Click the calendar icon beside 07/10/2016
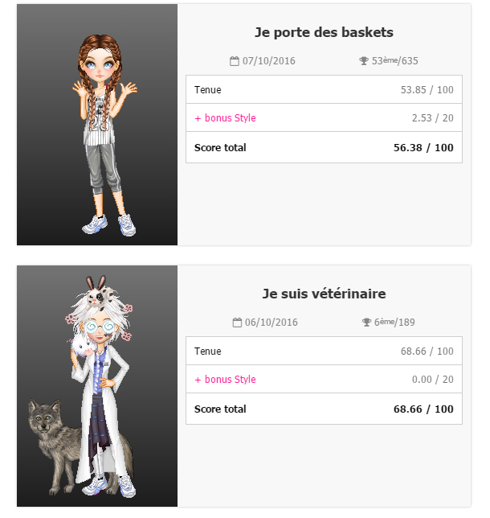 click(x=234, y=61)
